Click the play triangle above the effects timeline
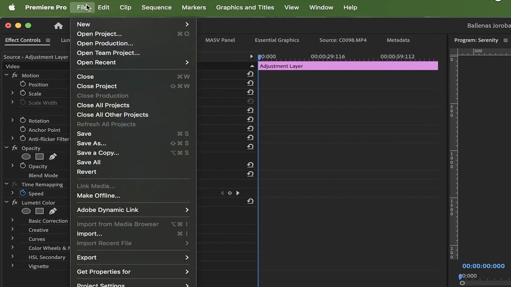 (x=251, y=56)
